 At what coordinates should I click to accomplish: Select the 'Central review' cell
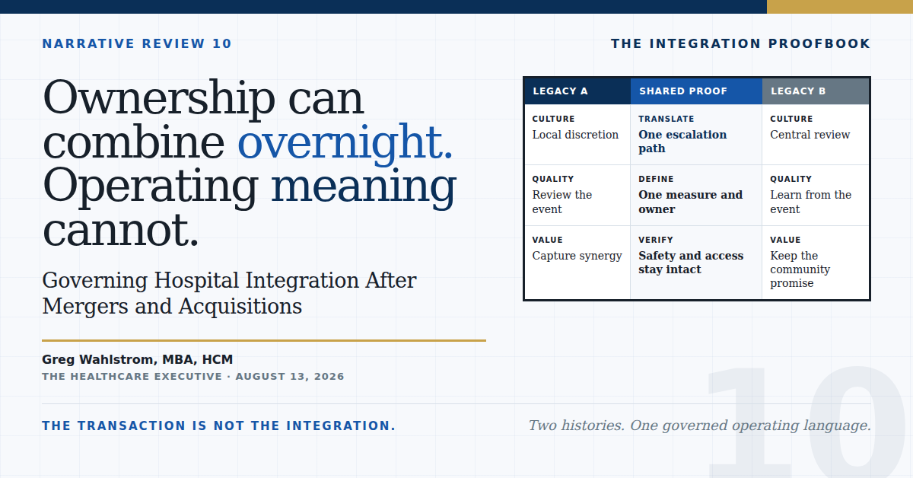(x=816, y=135)
